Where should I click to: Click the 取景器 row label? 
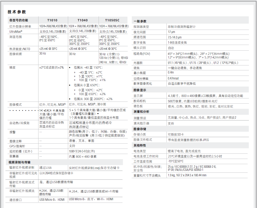pos(14,156)
